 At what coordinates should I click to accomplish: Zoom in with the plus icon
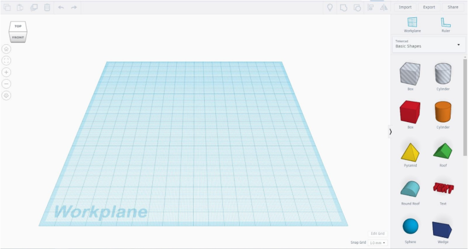click(7, 72)
